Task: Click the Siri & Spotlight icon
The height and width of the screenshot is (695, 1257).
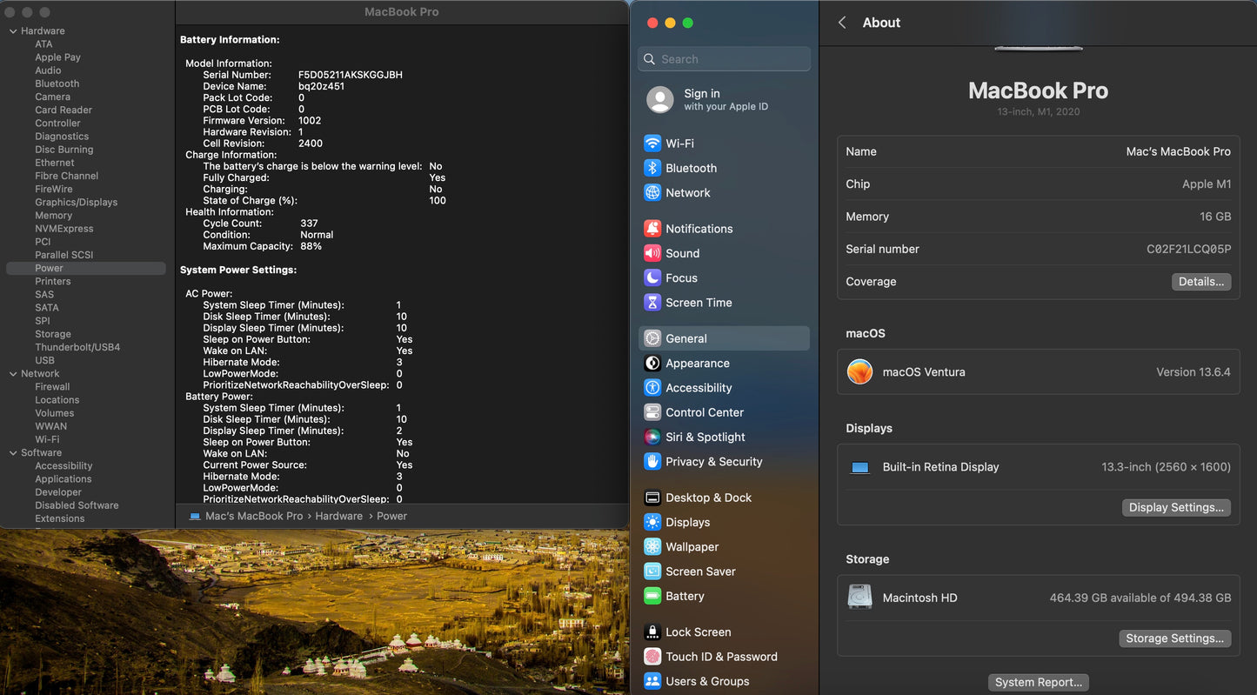Action: coord(652,438)
